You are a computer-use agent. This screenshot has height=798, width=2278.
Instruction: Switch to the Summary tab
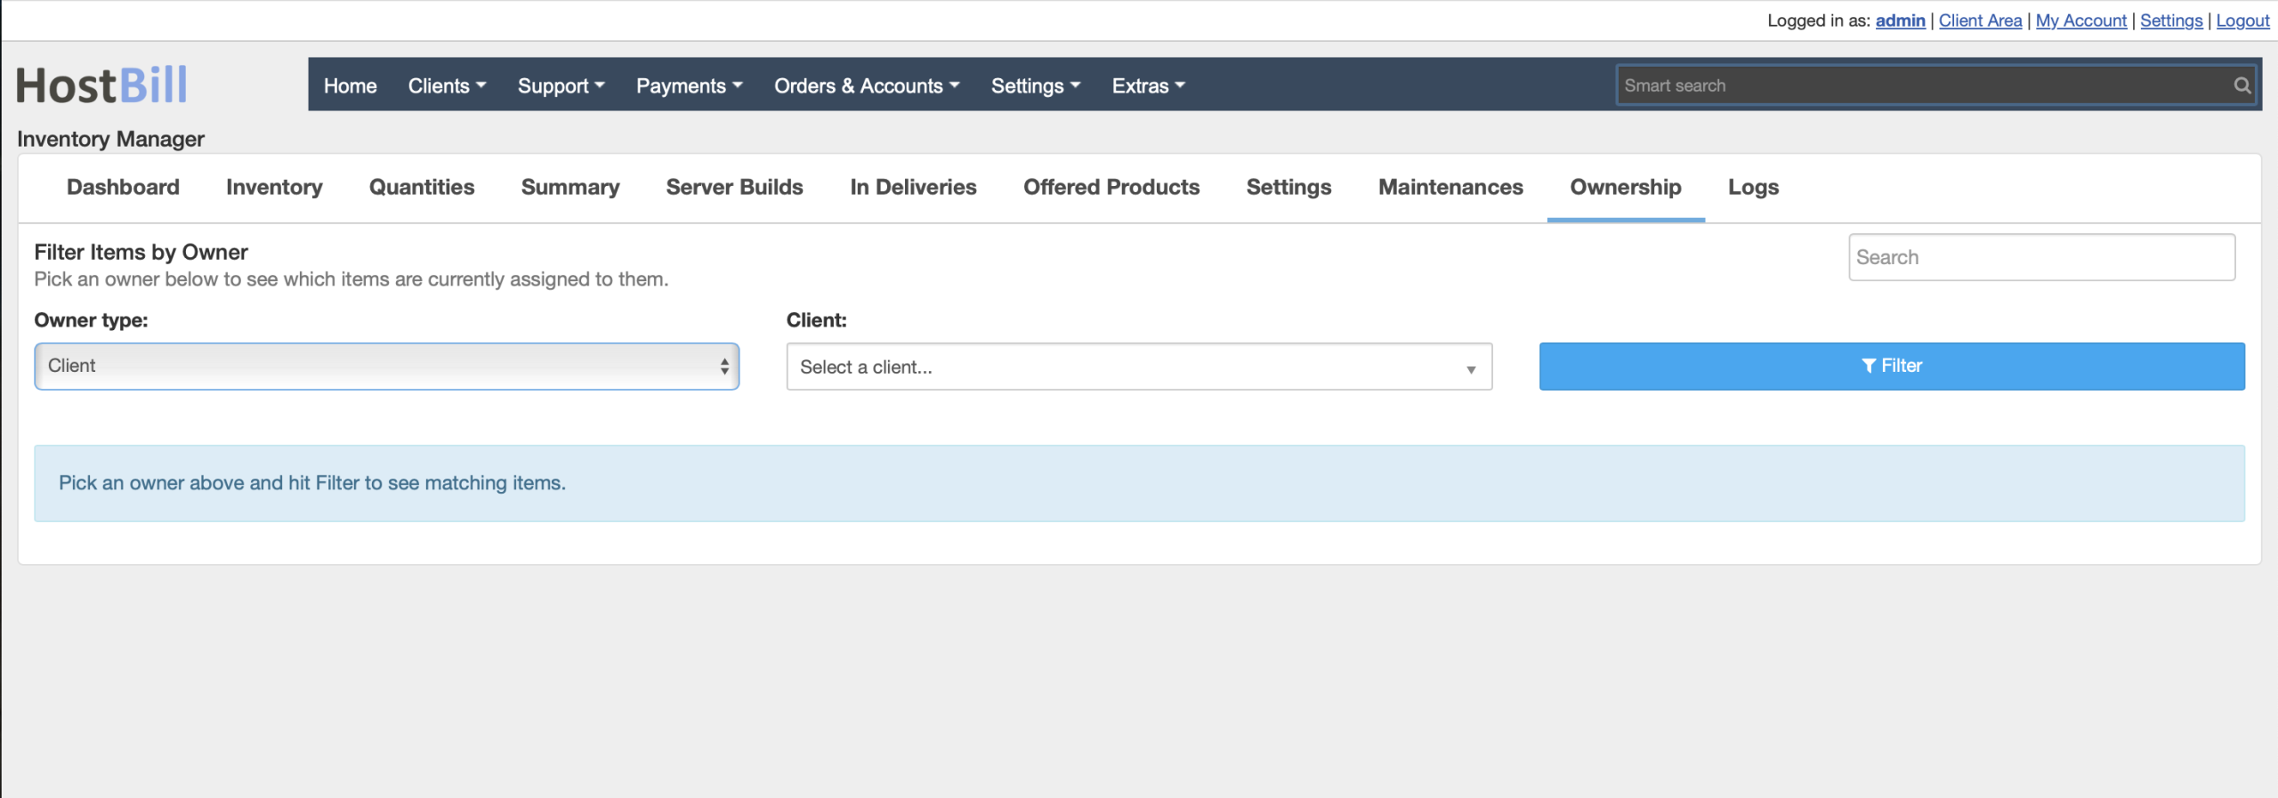[570, 187]
